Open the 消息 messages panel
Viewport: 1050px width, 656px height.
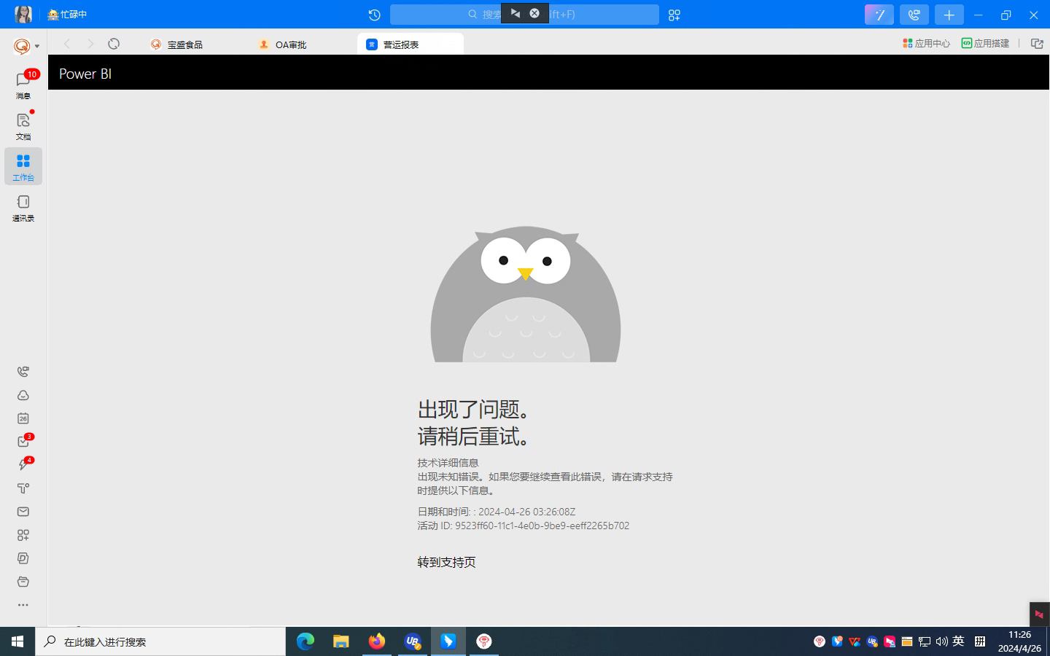[x=23, y=85]
